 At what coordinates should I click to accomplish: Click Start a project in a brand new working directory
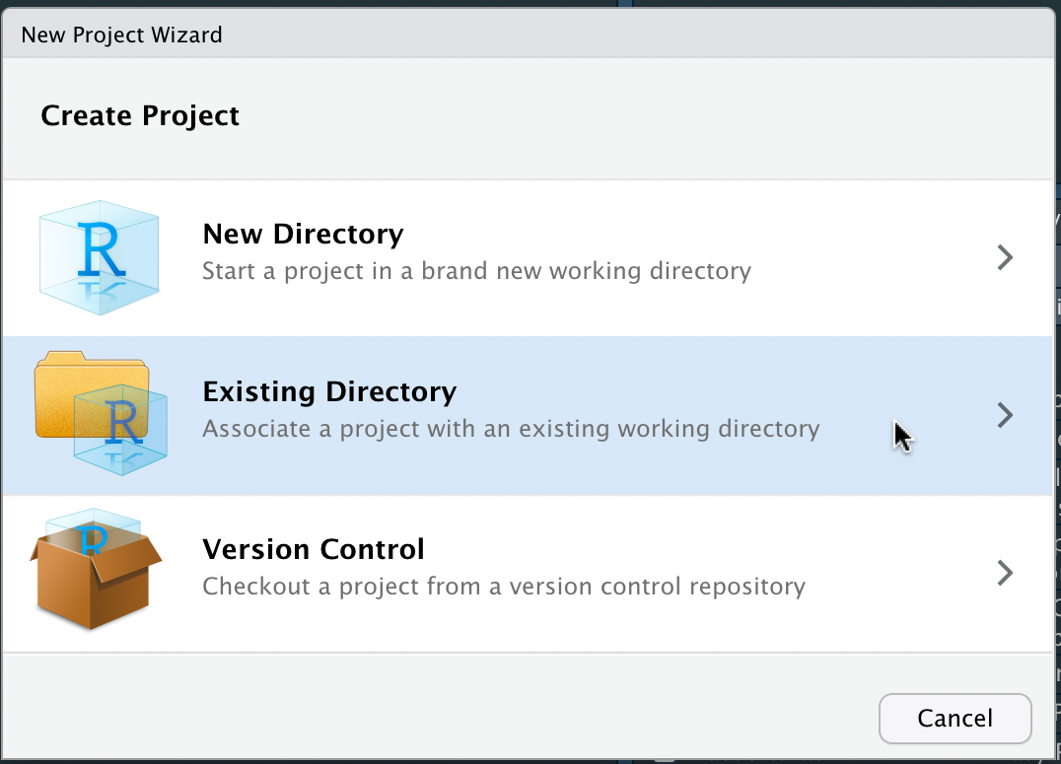click(474, 270)
